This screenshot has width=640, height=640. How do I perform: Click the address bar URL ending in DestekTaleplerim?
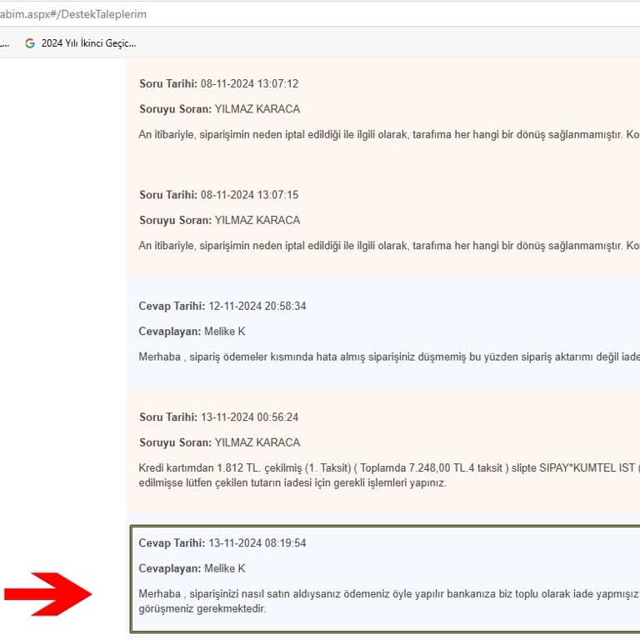(x=73, y=14)
